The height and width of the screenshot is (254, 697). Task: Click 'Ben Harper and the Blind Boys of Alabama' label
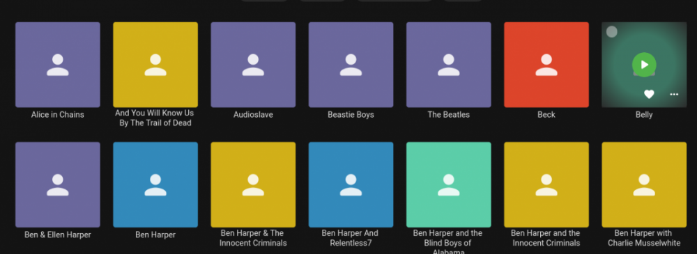[448, 241]
